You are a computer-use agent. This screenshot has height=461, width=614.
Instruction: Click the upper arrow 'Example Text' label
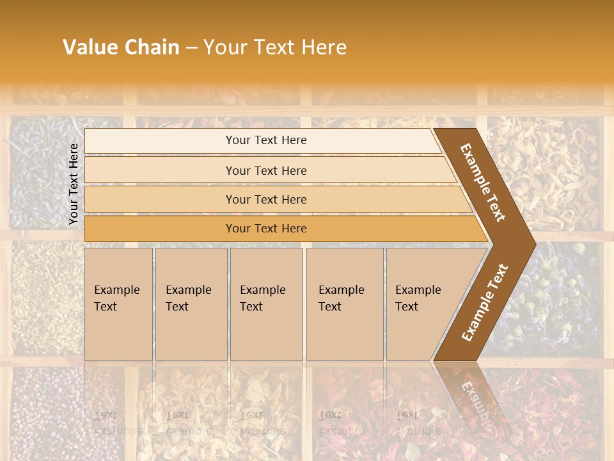483,182
